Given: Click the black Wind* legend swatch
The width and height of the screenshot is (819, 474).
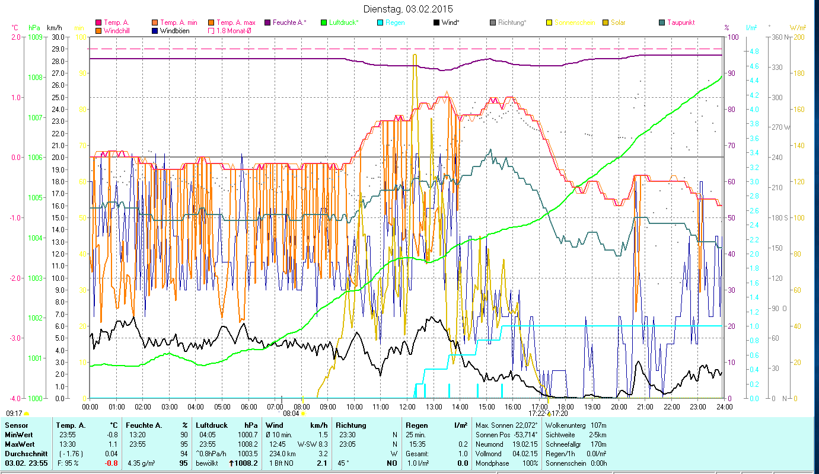Looking at the screenshot, I should (436, 23).
